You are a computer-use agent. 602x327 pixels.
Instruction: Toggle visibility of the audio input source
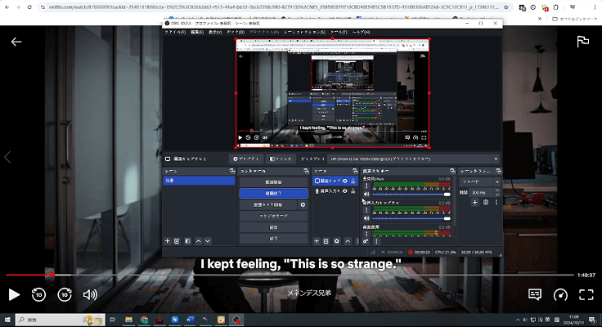[x=345, y=190]
